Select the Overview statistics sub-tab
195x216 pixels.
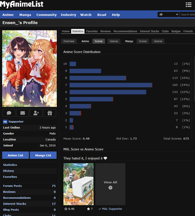click(x=69, y=41)
